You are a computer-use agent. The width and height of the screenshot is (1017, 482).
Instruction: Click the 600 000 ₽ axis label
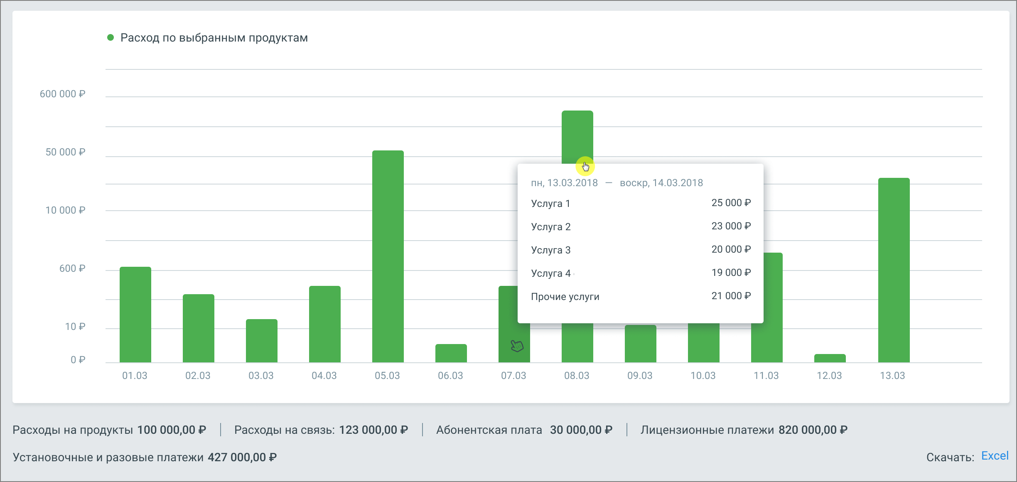(x=62, y=94)
